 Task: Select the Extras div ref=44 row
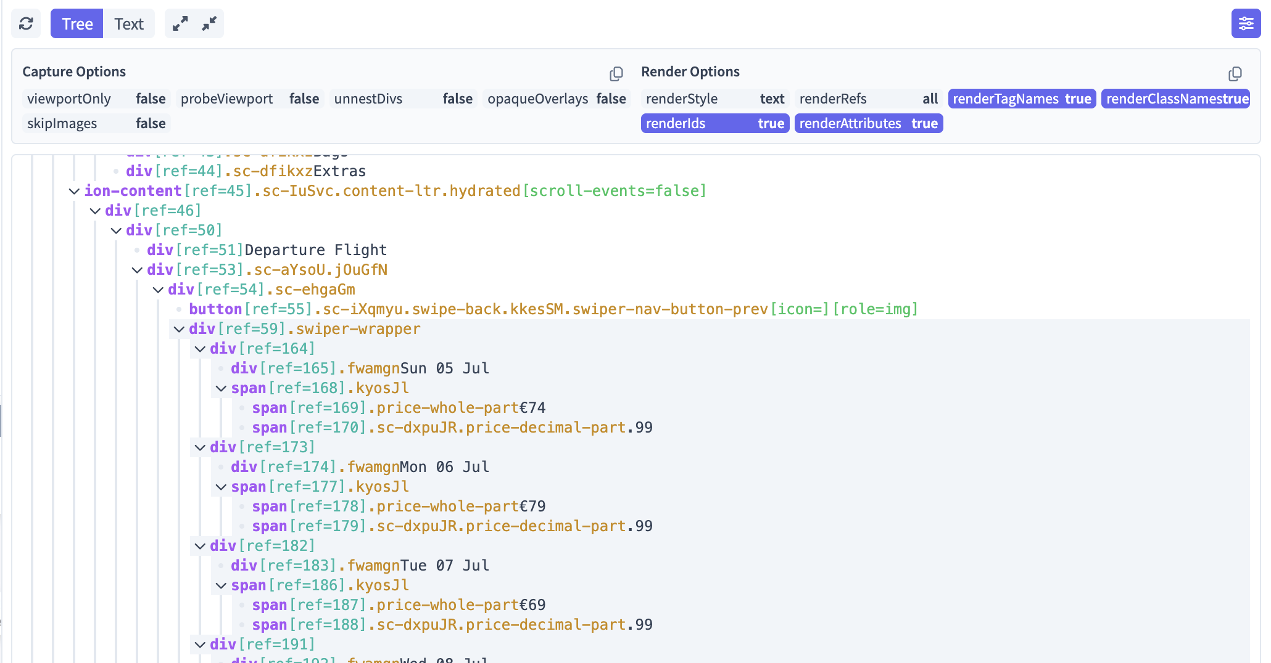click(x=246, y=171)
